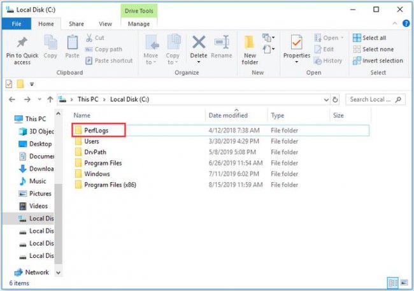
Task: Open Pictures in navigation pane
Action: [35, 194]
